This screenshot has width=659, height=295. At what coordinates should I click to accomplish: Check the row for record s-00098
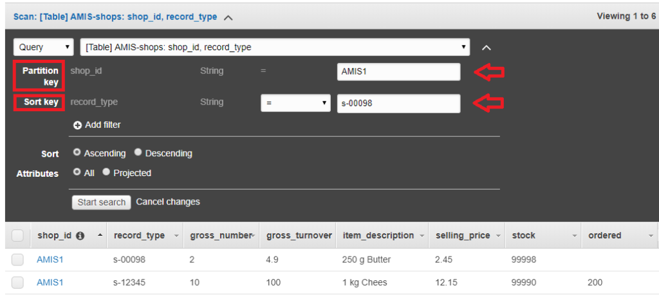click(x=18, y=260)
